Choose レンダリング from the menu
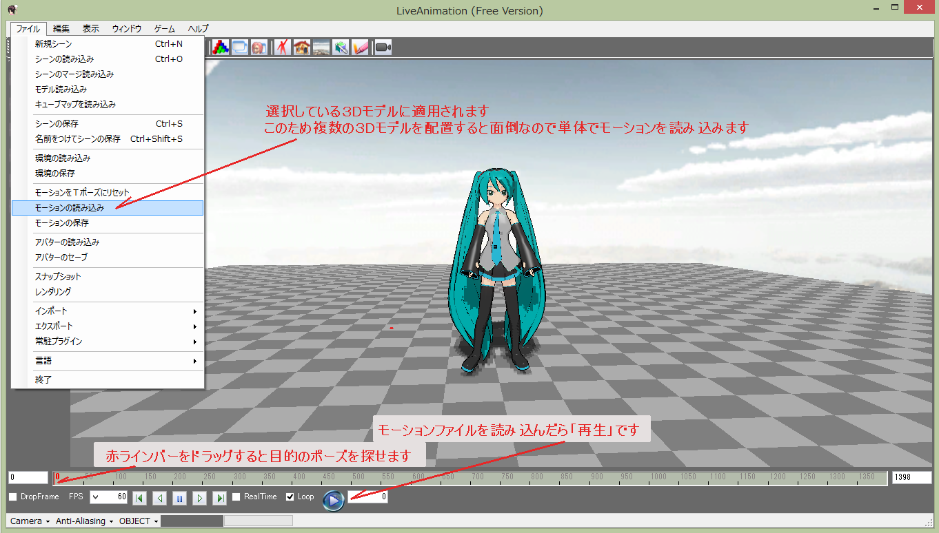Viewport: 939px width, 533px height. 108,291
